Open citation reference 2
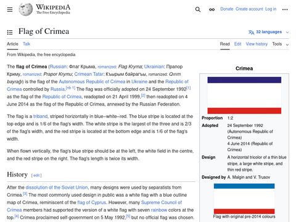The width and height of the screenshot is (296, 222). pyautogui.click(x=143, y=96)
